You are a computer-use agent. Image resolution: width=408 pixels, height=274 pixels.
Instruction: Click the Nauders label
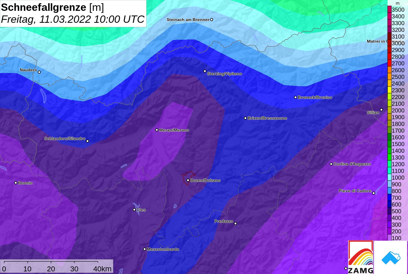point(28,70)
